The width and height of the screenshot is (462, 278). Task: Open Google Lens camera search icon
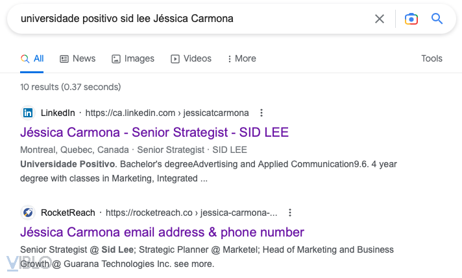(x=411, y=19)
